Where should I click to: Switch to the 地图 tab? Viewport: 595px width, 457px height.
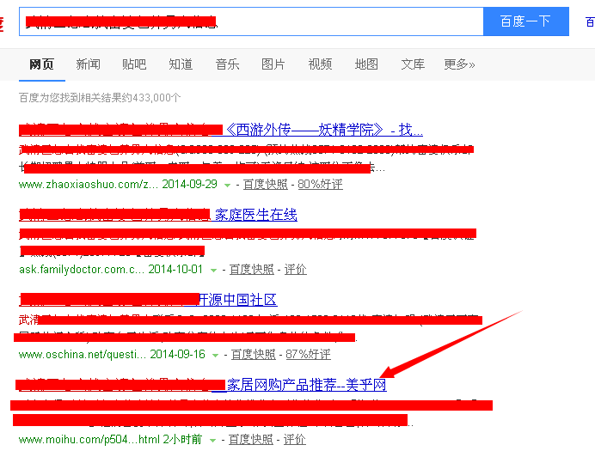click(x=366, y=64)
